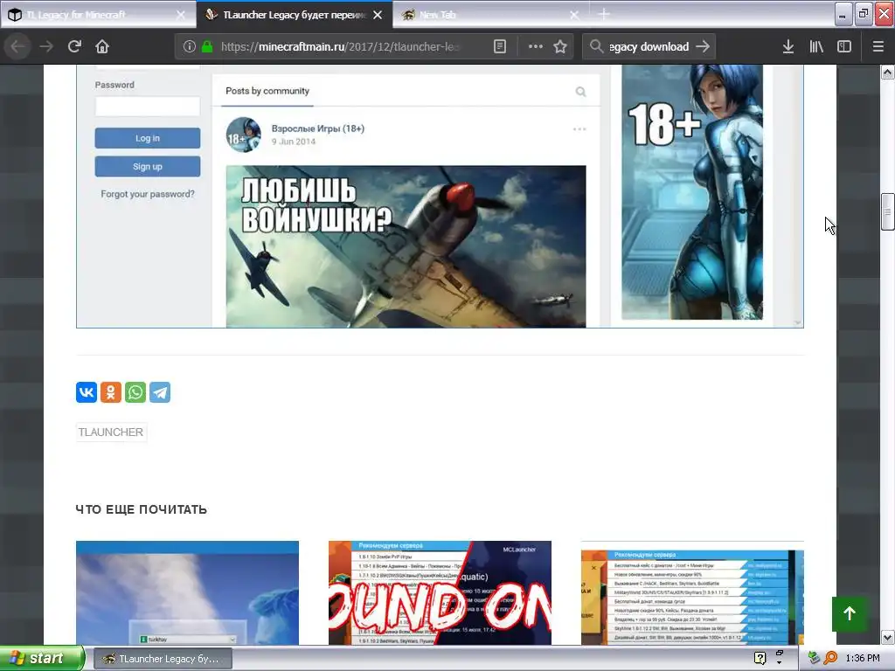Share the post on VK
The height and width of the screenshot is (671, 895).
87,392
